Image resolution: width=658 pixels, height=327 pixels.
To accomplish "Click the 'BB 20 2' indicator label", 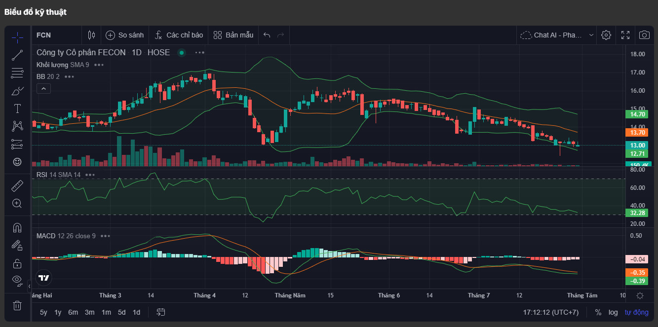I will tap(48, 76).
